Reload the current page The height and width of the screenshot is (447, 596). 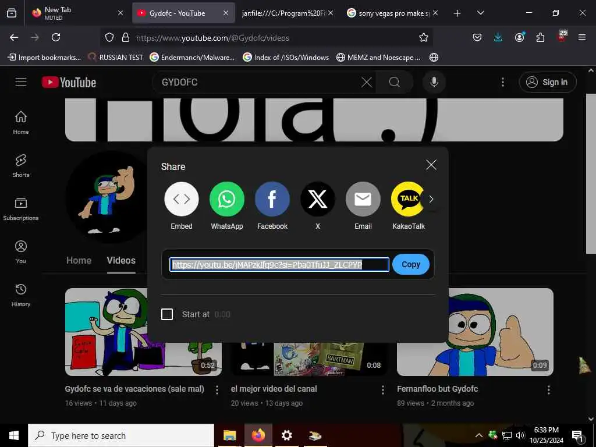pos(56,37)
